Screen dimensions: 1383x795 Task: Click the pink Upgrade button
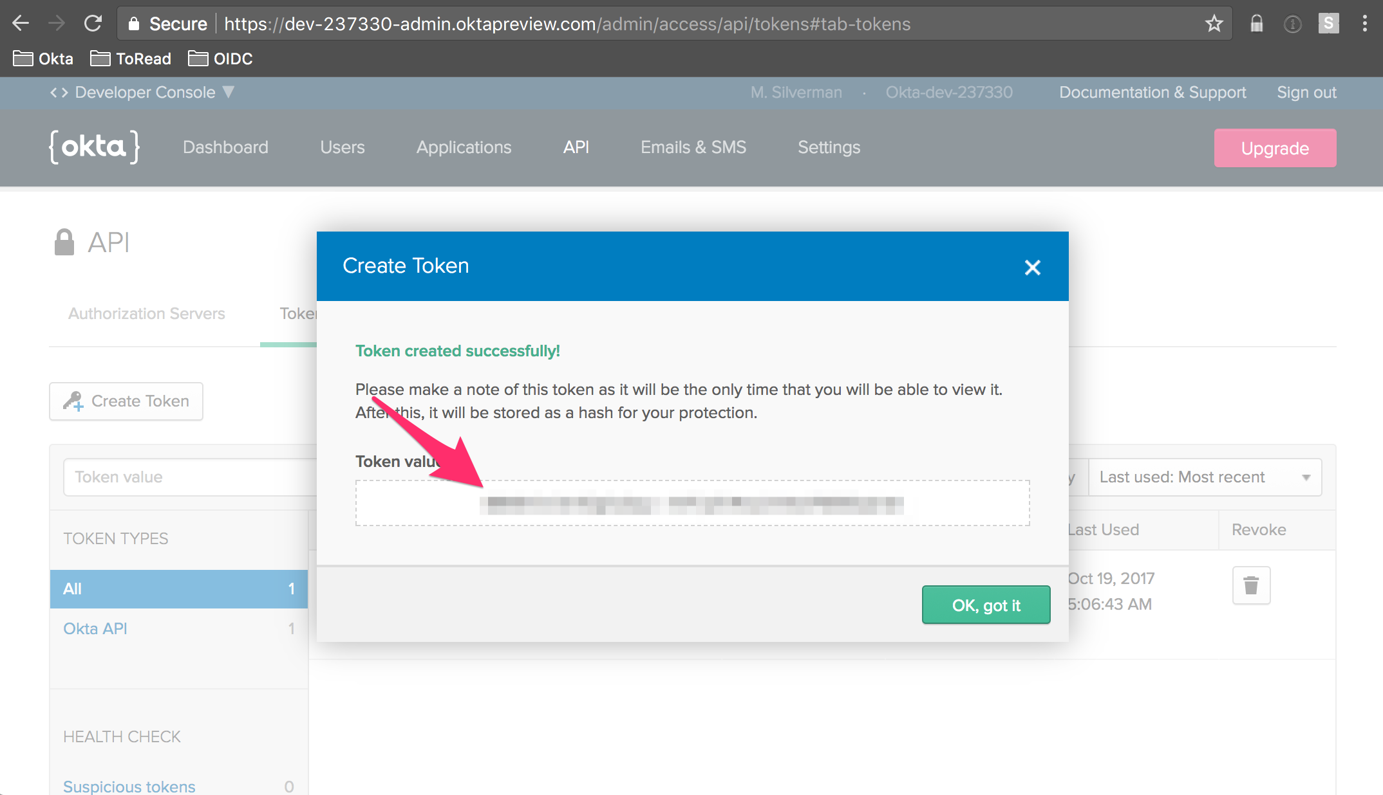coord(1274,148)
